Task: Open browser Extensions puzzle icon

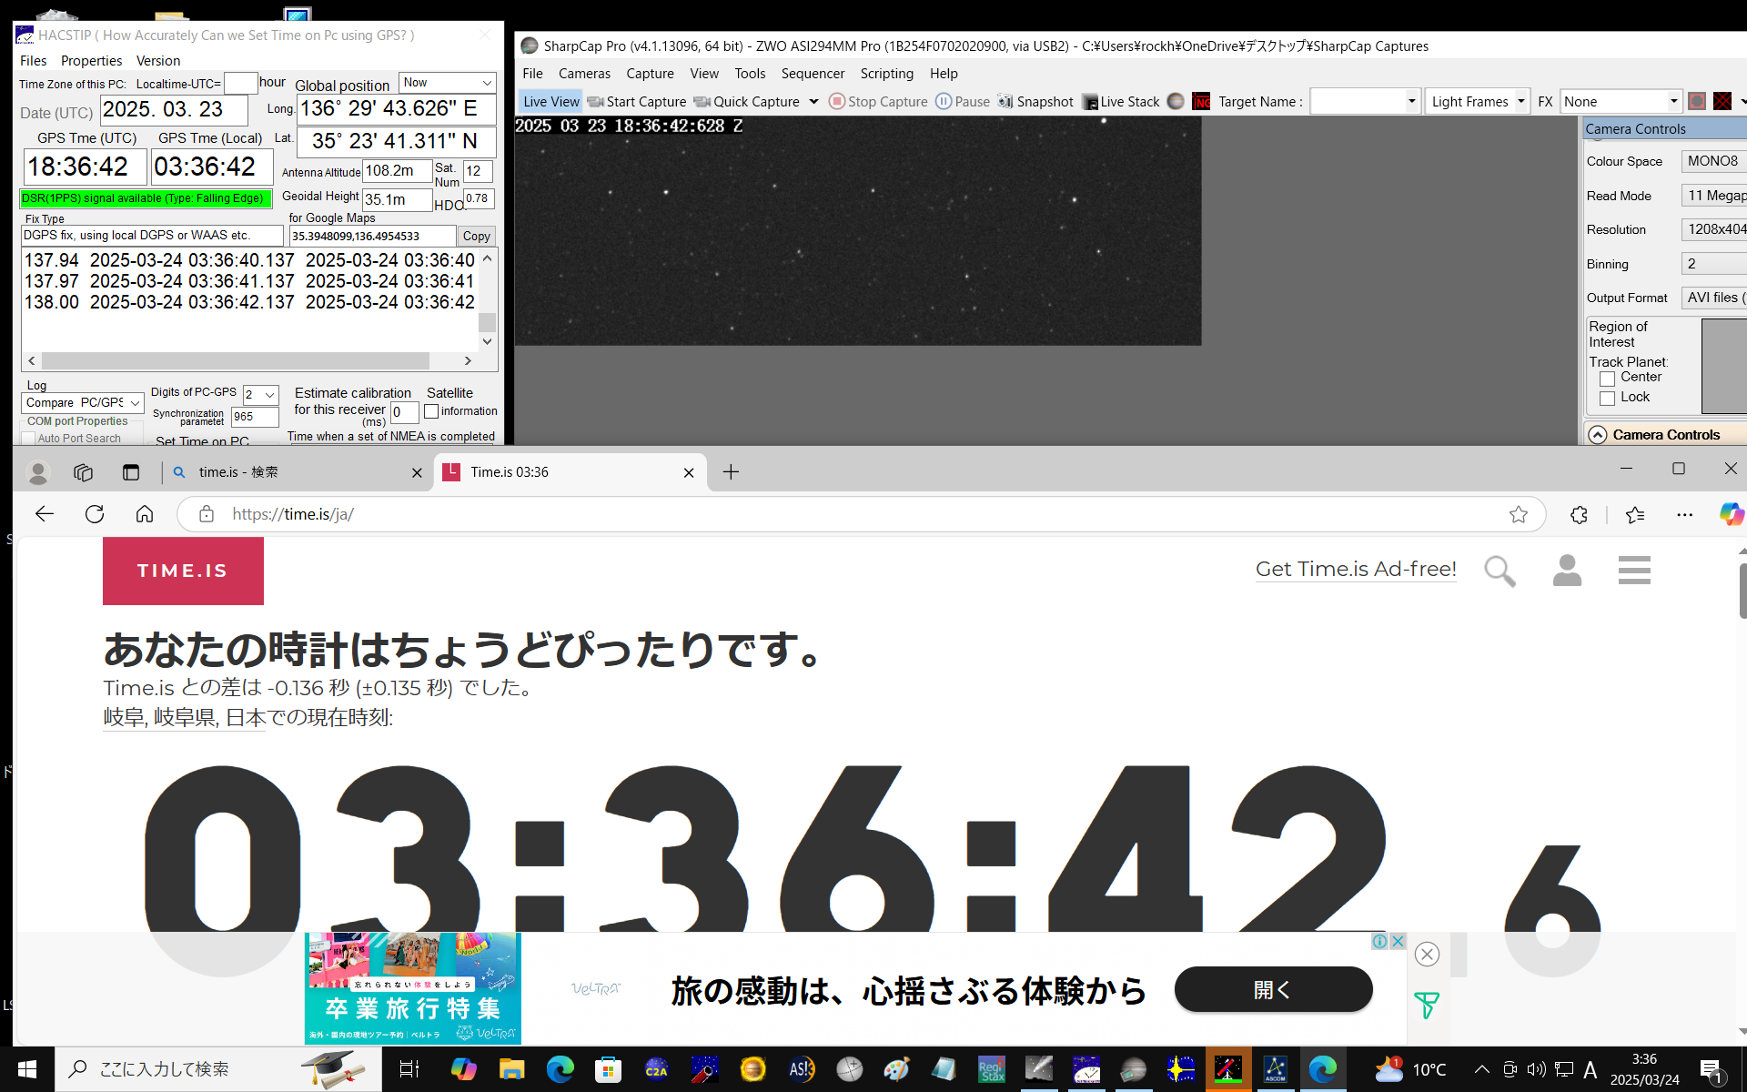Action: pos(1579,514)
